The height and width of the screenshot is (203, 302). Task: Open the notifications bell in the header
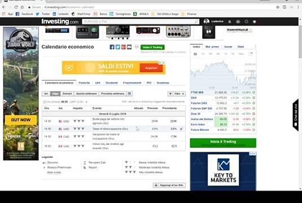click(x=230, y=21)
